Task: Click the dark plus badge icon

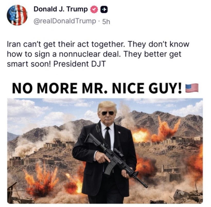Action: tap(104, 10)
